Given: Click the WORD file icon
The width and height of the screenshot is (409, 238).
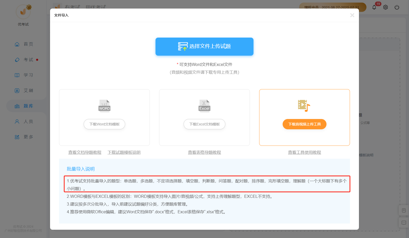Looking at the screenshot, I should tap(104, 106).
